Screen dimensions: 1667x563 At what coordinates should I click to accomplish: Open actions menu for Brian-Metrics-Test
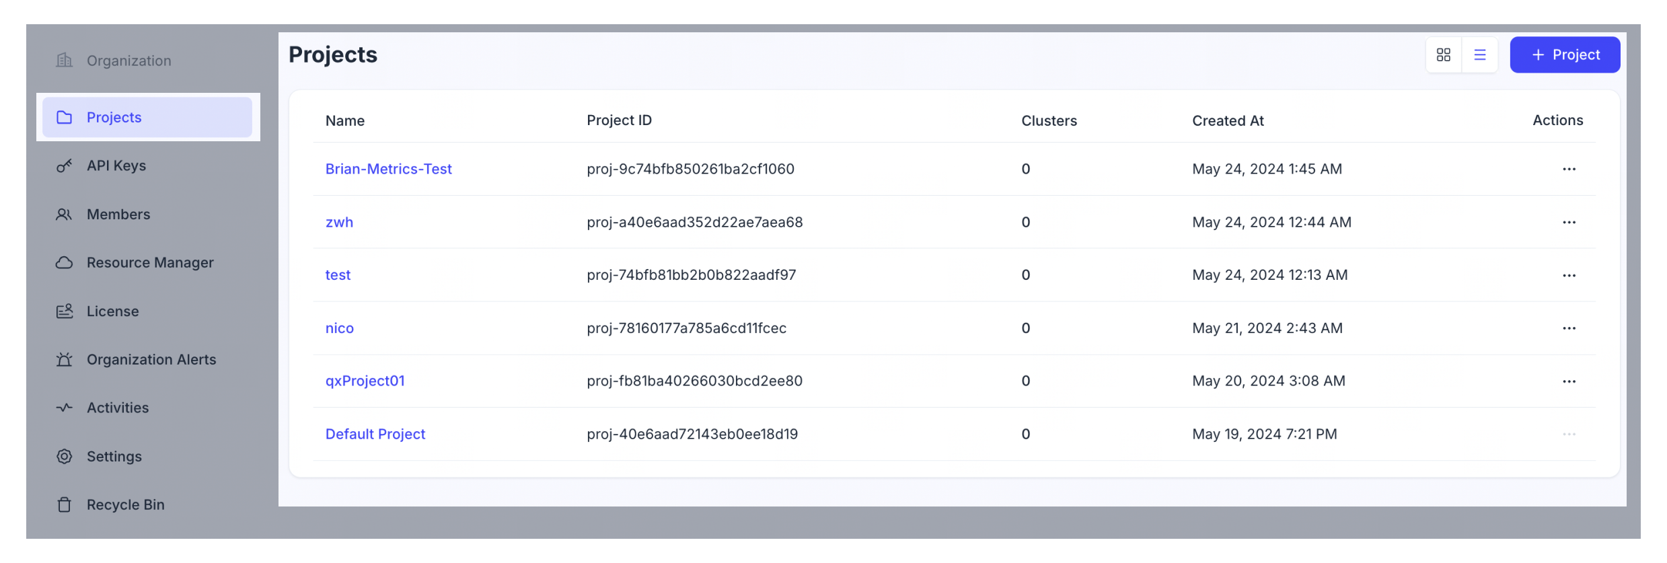pyautogui.click(x=1569, y=170)
